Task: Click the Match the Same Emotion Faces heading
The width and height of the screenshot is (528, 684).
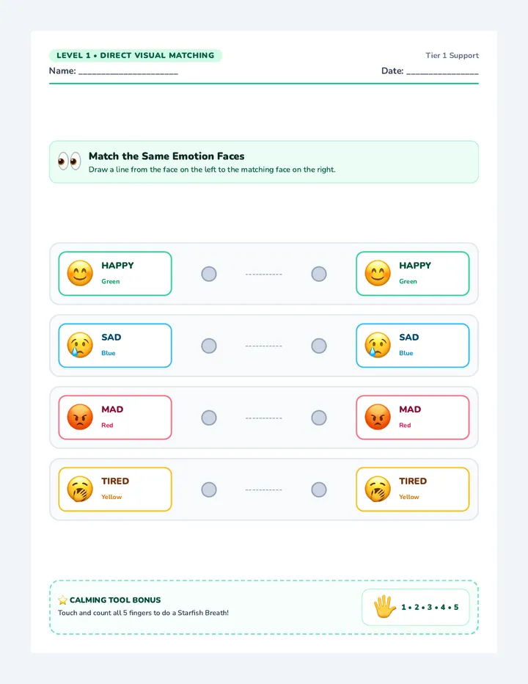Action: pyautogui.click(x=166, y=156)
